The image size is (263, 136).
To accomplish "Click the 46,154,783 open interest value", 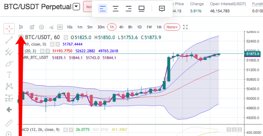I will [x=220, y=11].
